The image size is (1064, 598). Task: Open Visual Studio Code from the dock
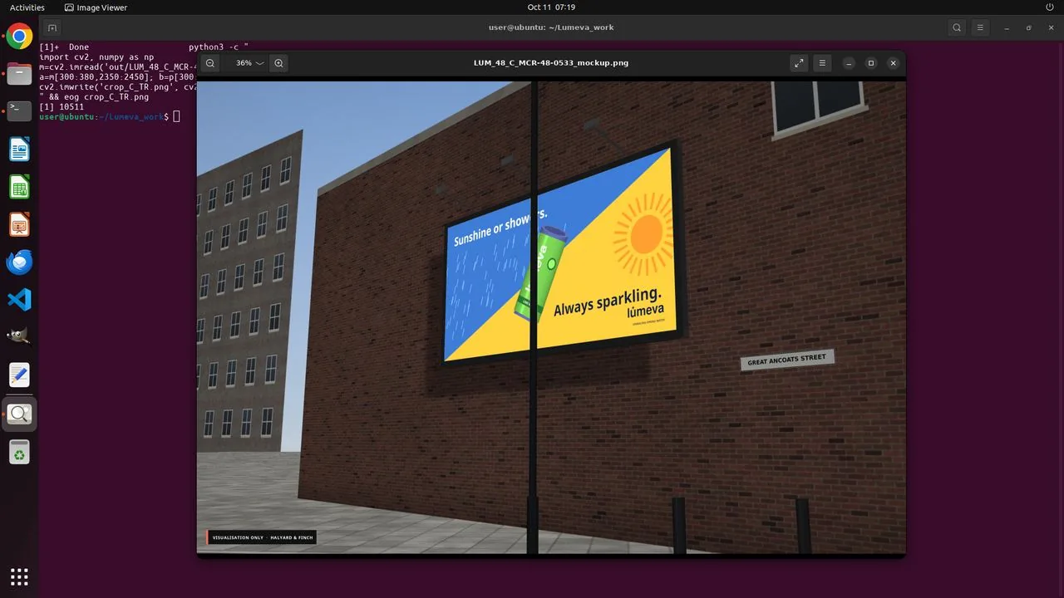click(x=19, y=300)
